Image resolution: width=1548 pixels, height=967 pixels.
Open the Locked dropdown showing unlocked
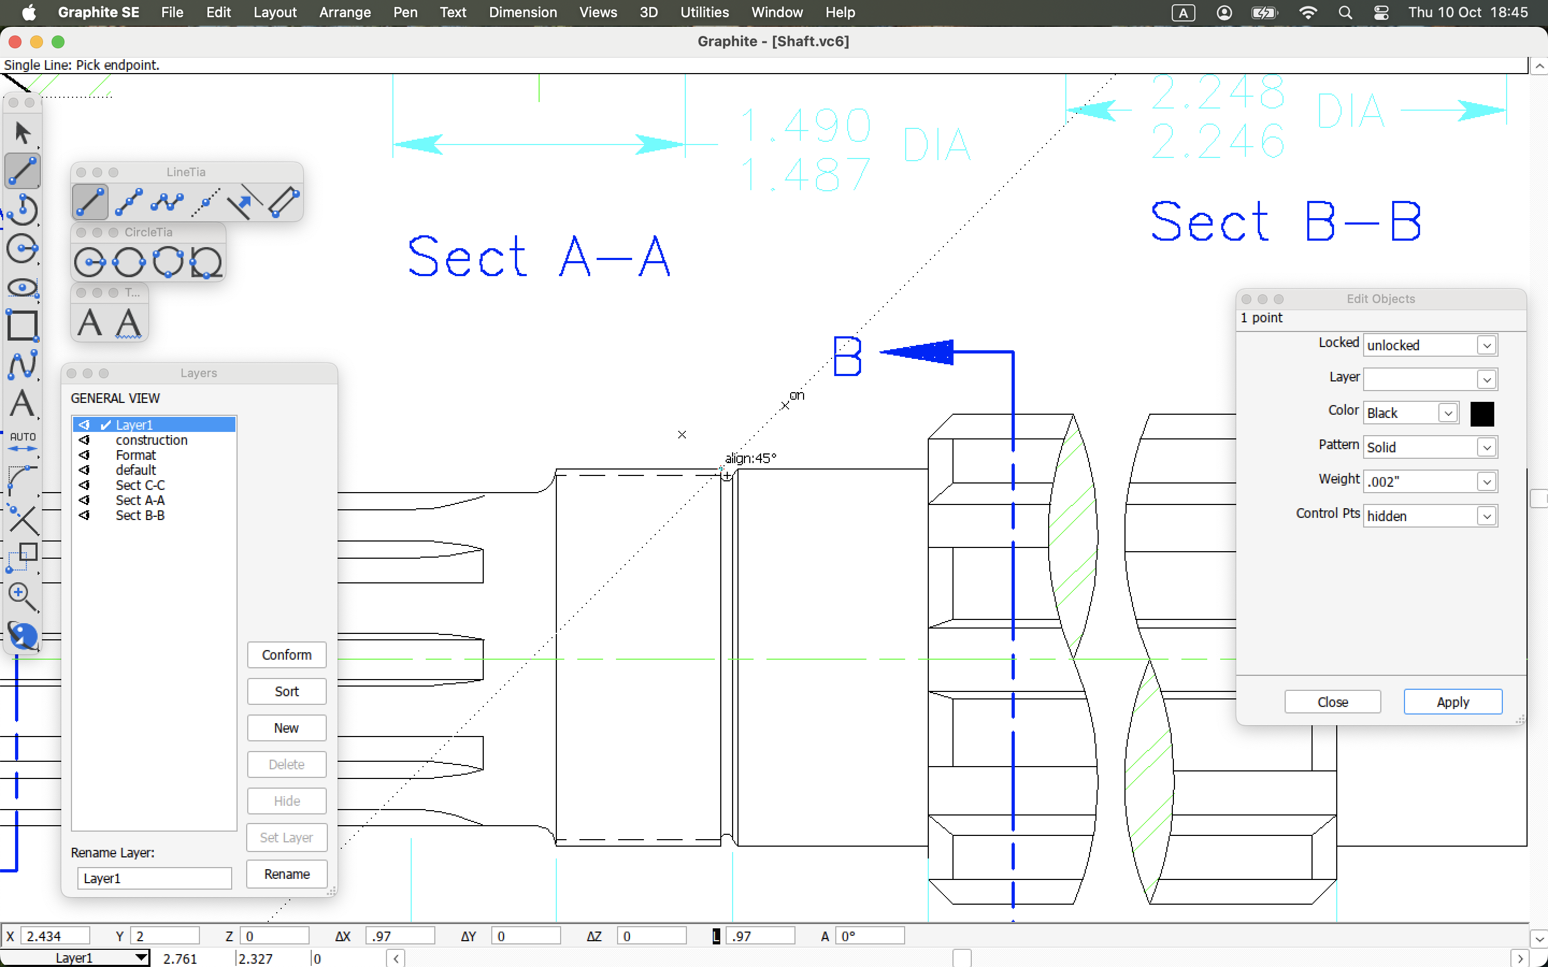pos(1486,345)
